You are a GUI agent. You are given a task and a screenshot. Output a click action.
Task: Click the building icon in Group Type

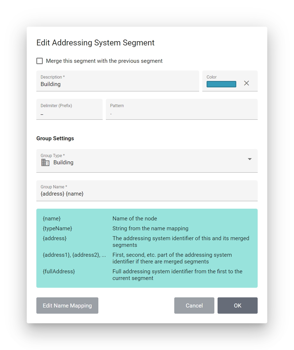[45, 162]
